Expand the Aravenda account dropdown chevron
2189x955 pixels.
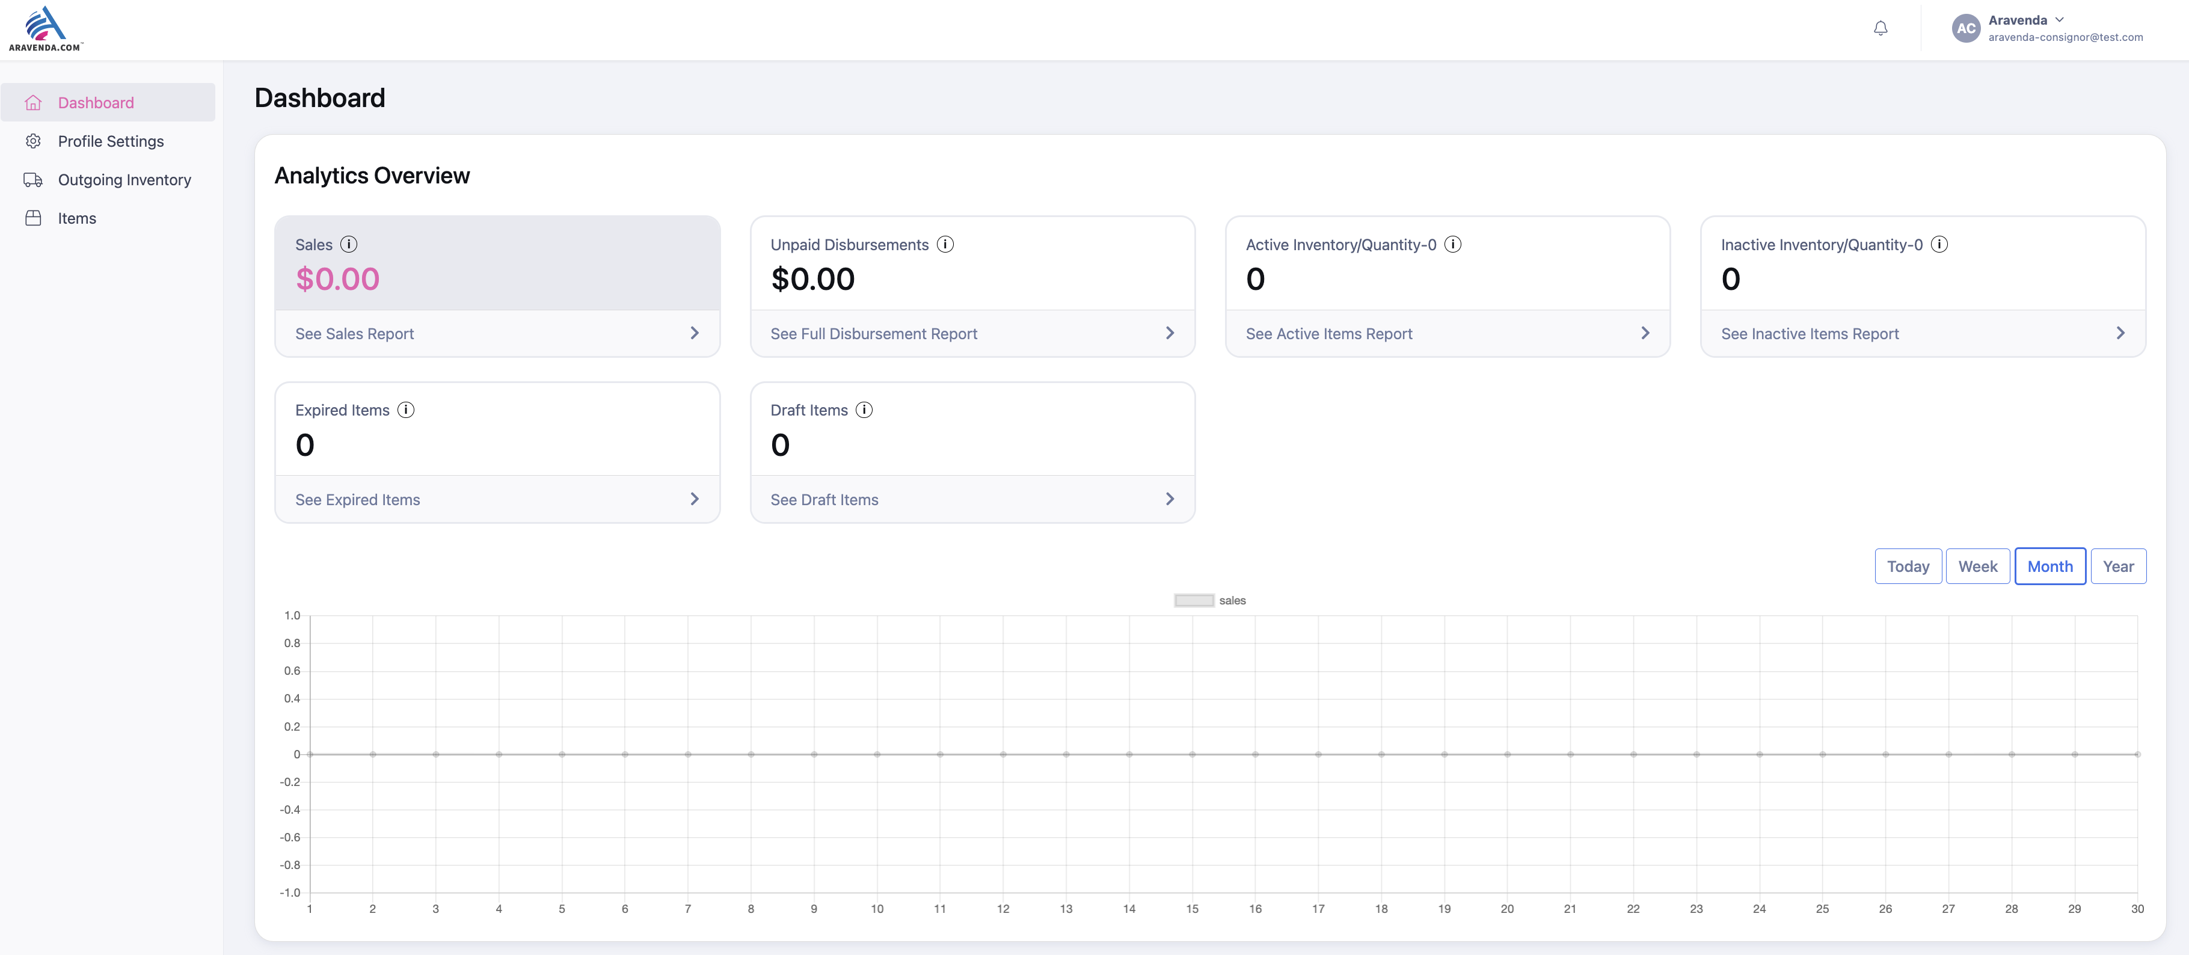point(2059,19)
